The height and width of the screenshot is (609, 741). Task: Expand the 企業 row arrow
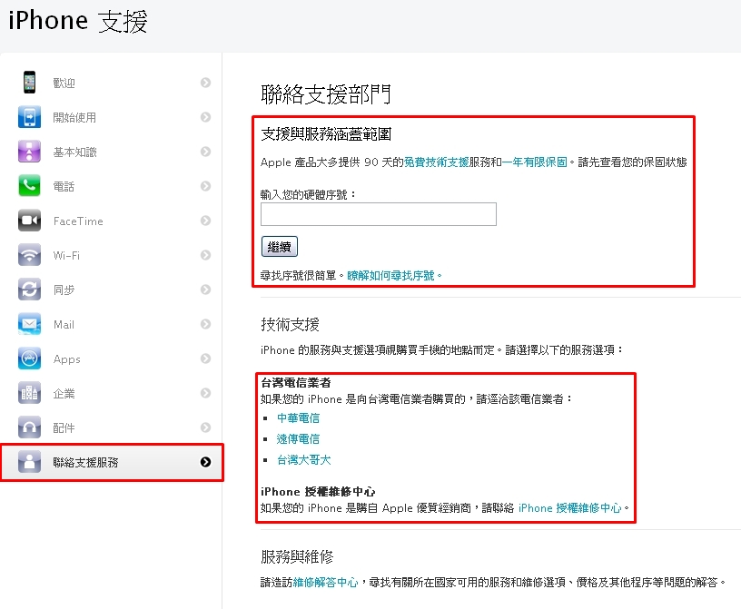205,393
